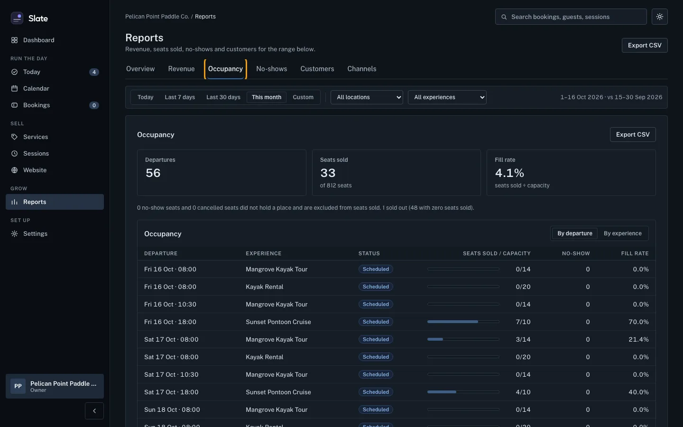
Task: Open the Website section
Action: coord(55,170)
